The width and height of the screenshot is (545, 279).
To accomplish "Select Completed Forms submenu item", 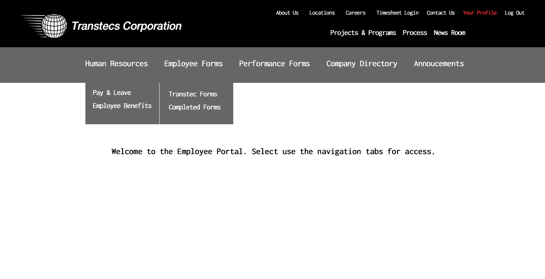I will point(194,107).
